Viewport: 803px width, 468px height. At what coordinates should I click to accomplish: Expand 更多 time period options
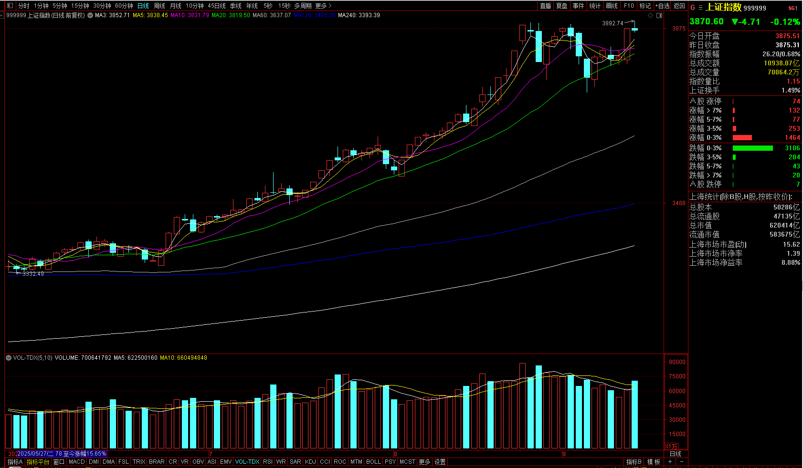tap(323, 6)
